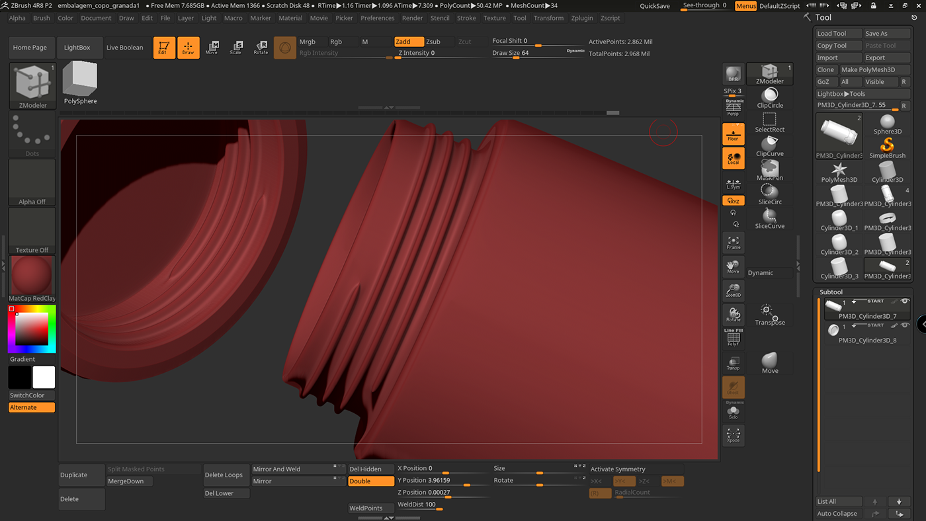Open the Stroke menu
Viewport: 926px width, 521px height.
point(466,18)
